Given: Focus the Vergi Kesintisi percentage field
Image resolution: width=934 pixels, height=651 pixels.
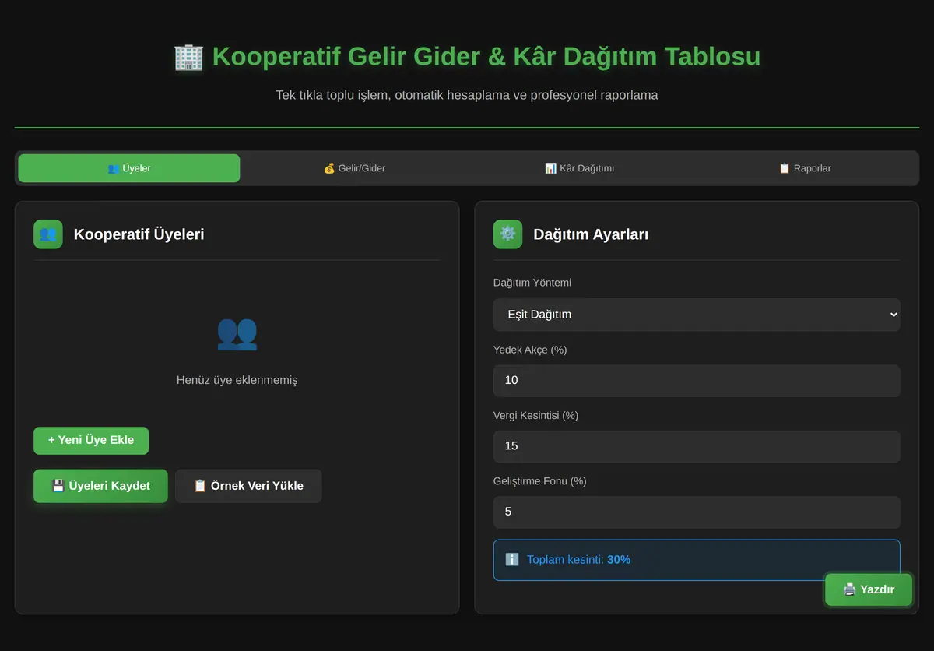Looking at the screenshot, I should [x=697, y=446].
